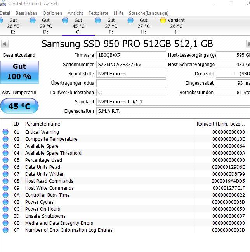Click the Gut 100 % health status button
250x252 pixels.
(19, 72)
